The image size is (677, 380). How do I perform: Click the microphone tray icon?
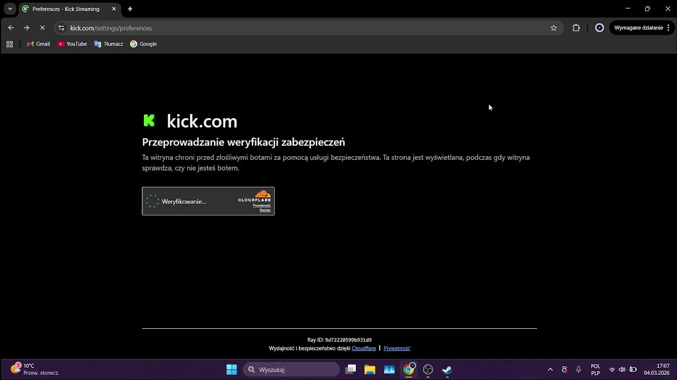point(579,369)
